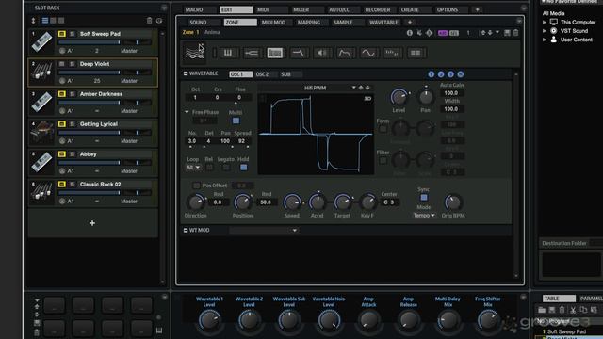Open the TABLE tab in lower right panel
The width and height of the screenshot is (603, 339).
pos(559,299)
